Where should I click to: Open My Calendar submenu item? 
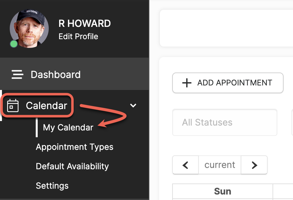68,128
